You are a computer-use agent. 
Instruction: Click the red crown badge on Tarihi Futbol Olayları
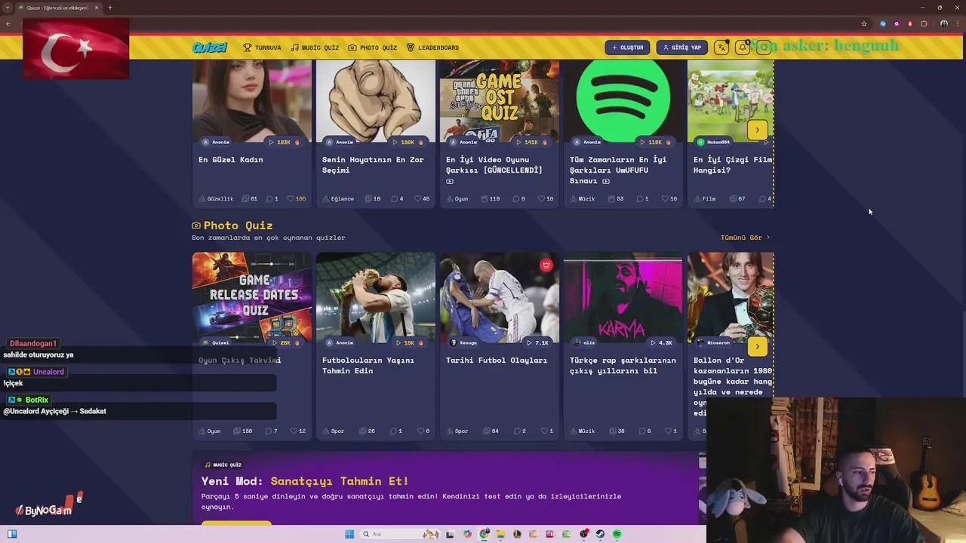pos(546,265)
